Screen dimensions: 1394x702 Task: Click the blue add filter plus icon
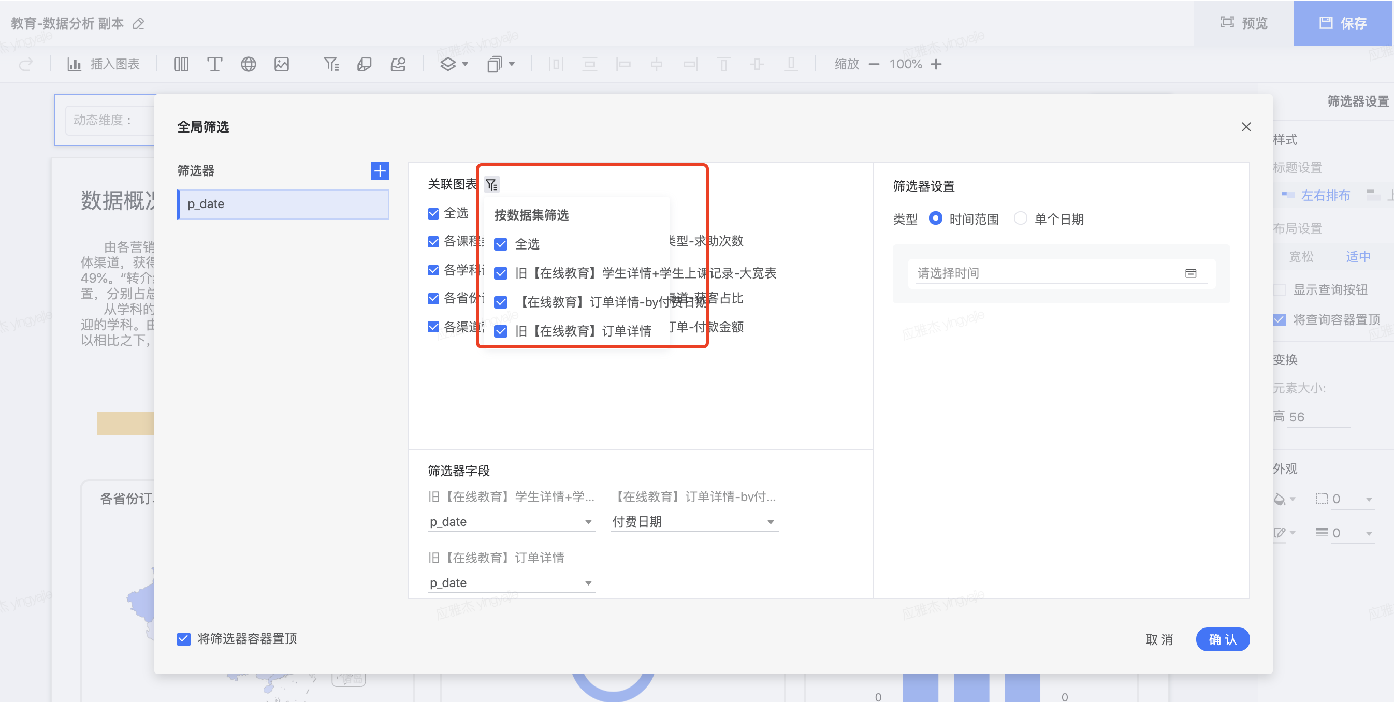tap(380, 171)
